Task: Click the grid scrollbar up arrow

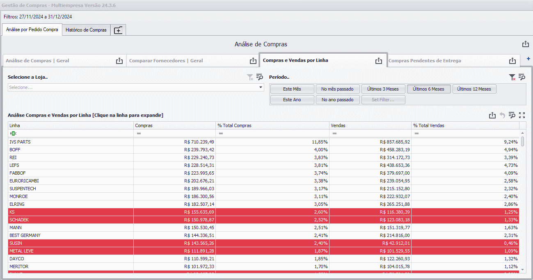Action: click(522, 133)
